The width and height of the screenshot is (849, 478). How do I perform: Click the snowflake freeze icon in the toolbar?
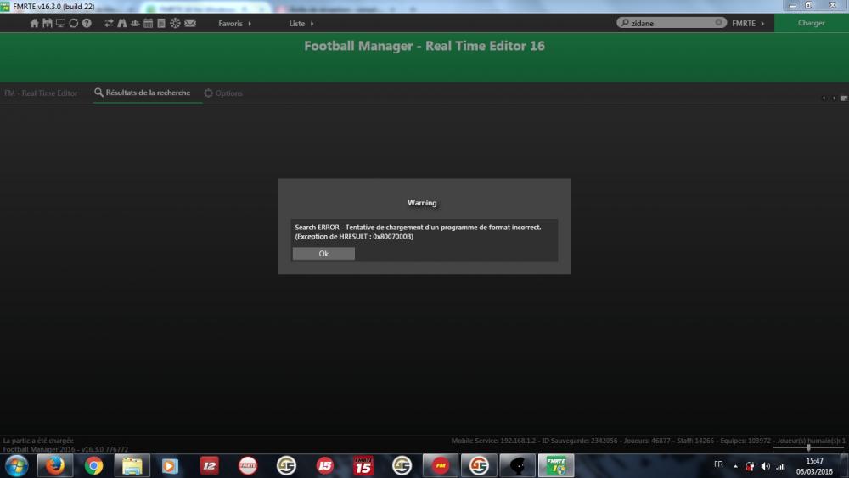175,23
